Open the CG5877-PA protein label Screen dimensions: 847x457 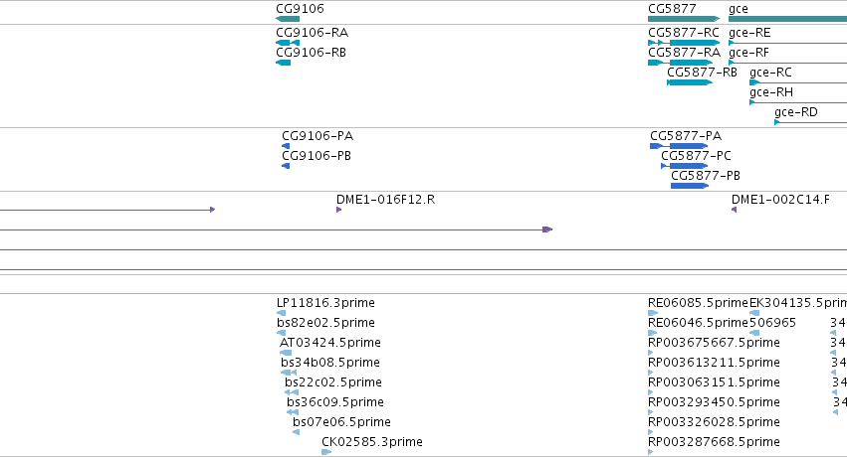click(686, 136)
